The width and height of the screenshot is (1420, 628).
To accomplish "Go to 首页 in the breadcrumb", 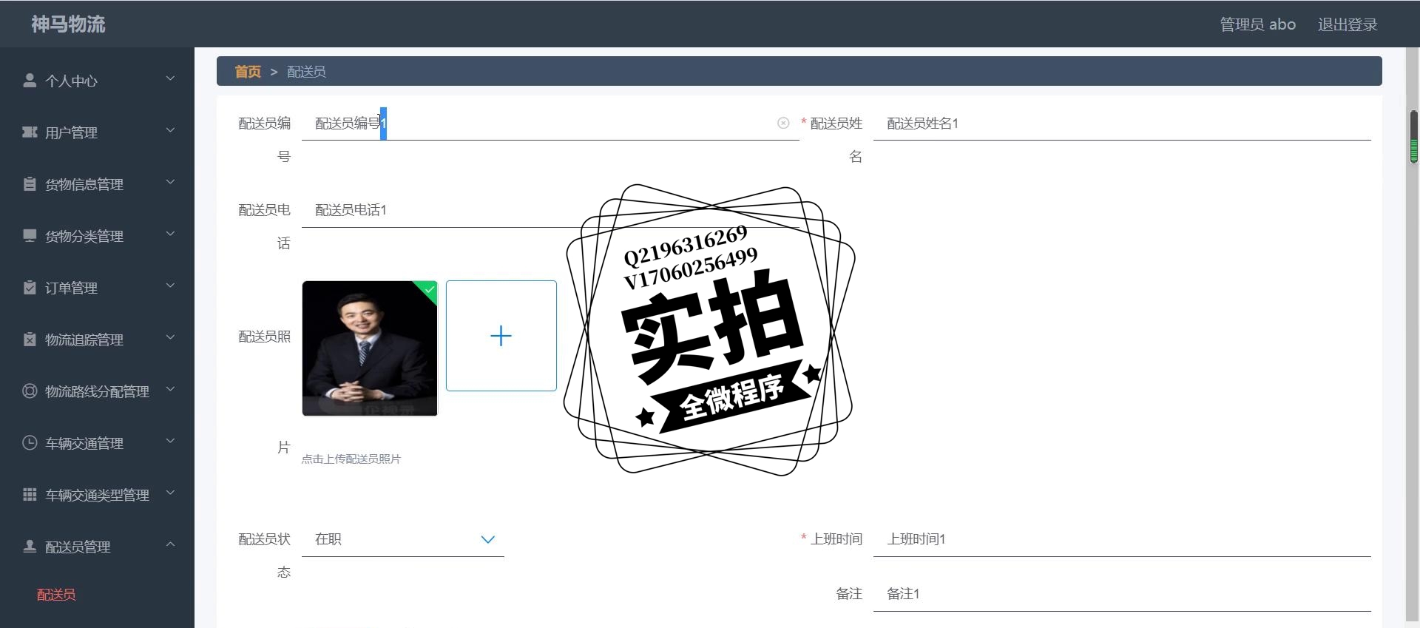I will pyautogui.click(x=248, y=71).
